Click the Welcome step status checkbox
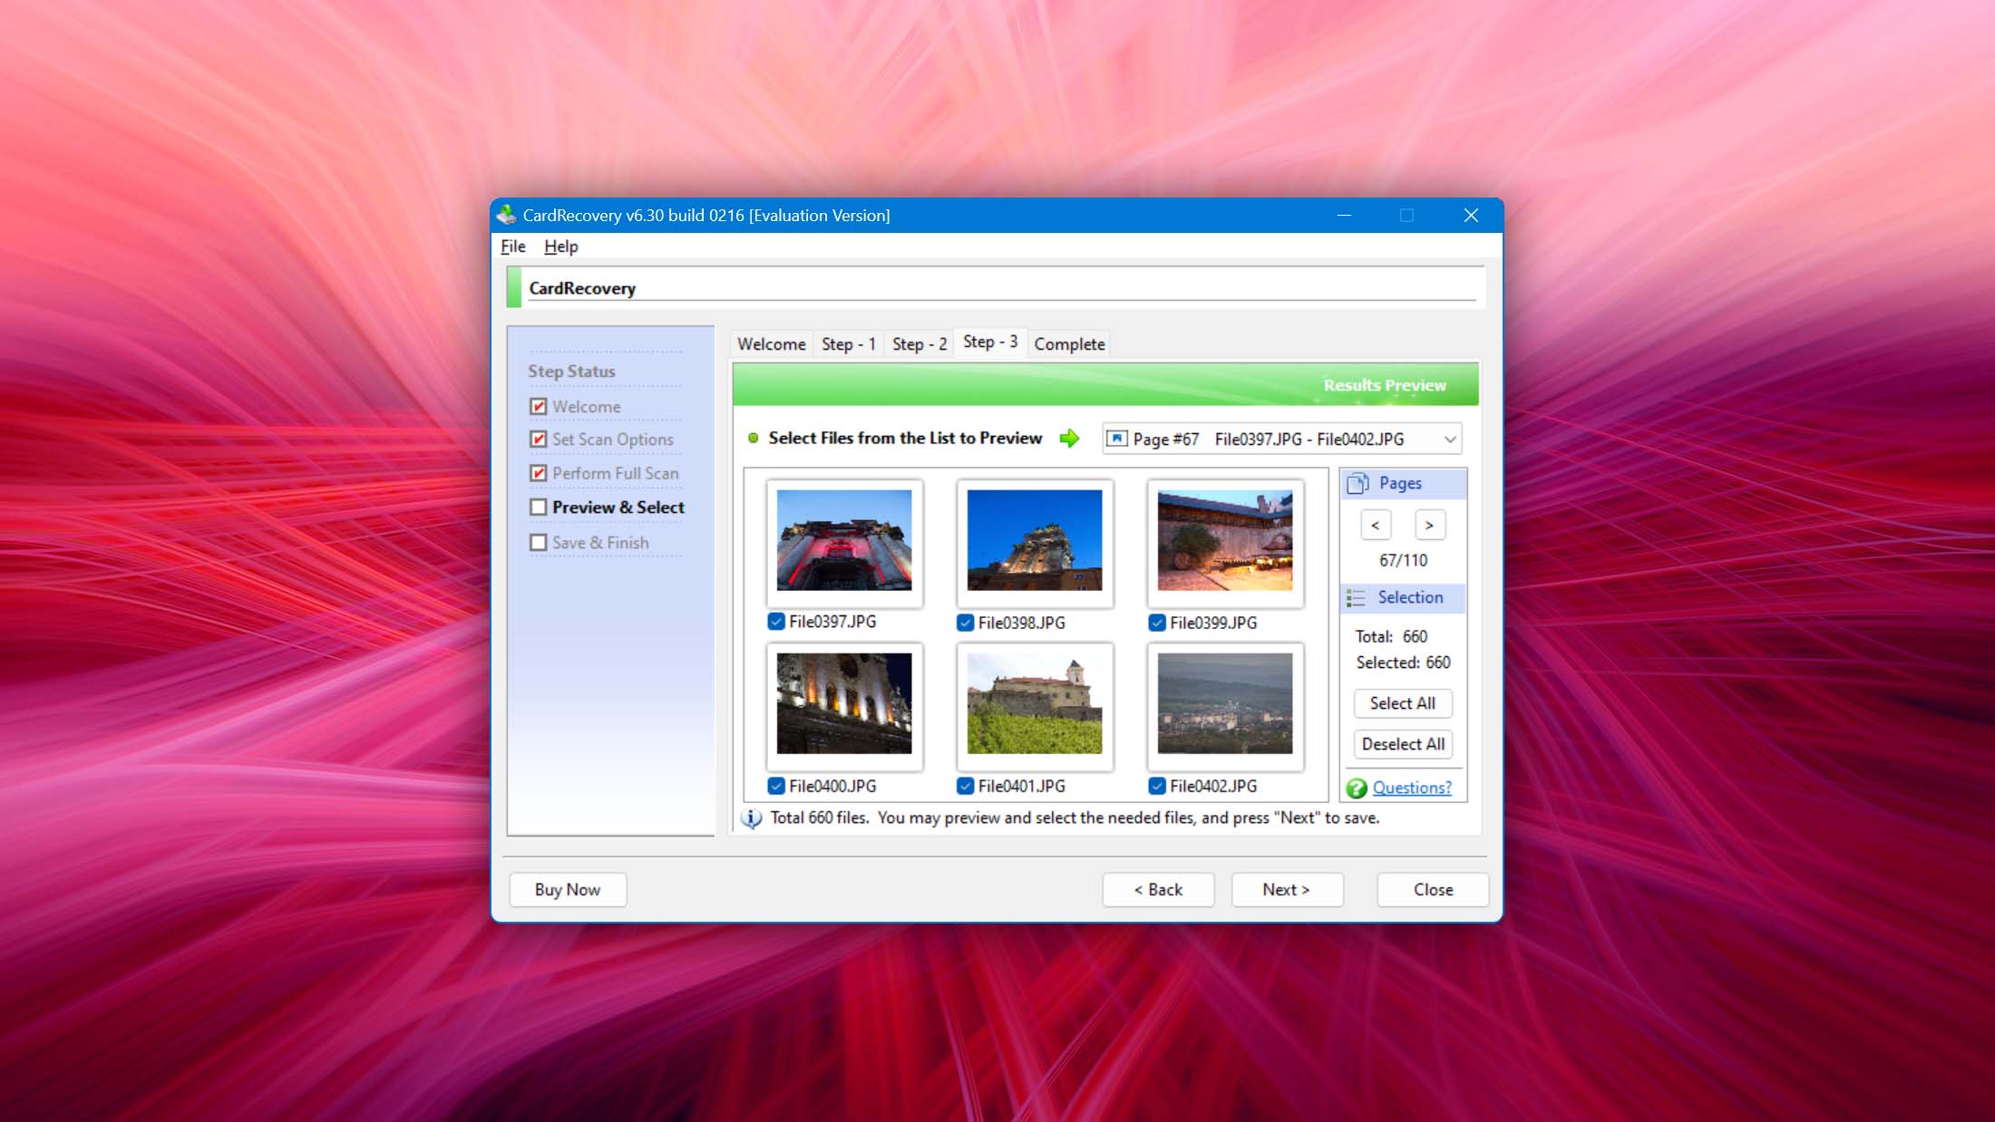This screenshot has height=1122, width=1995. pos(539,406)
